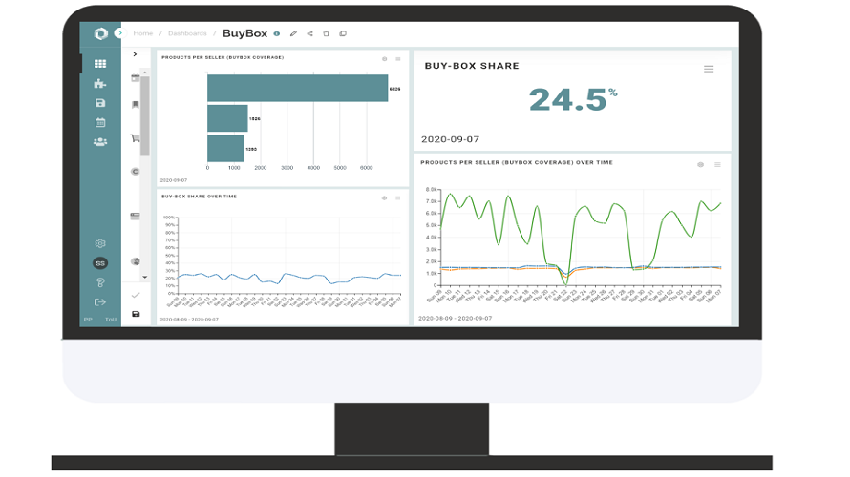Open settings gear of Products Per Seller bar chart

[x=384, y=58]
